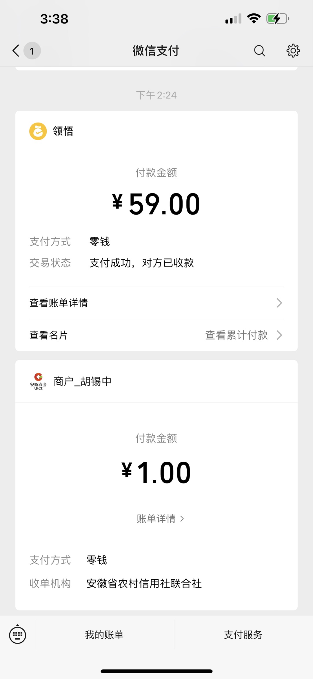Open 查看累计付款 arrow

tap(279, 335)
